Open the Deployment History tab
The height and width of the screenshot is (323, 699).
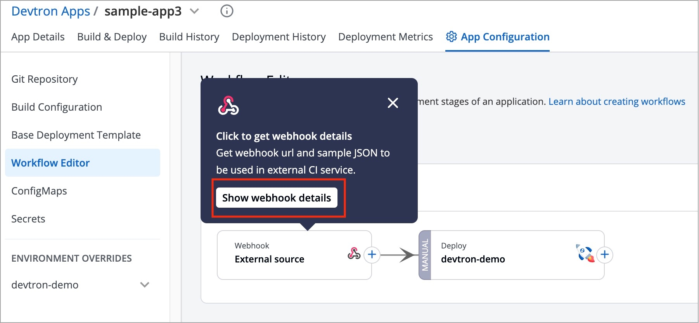point(279,37)
